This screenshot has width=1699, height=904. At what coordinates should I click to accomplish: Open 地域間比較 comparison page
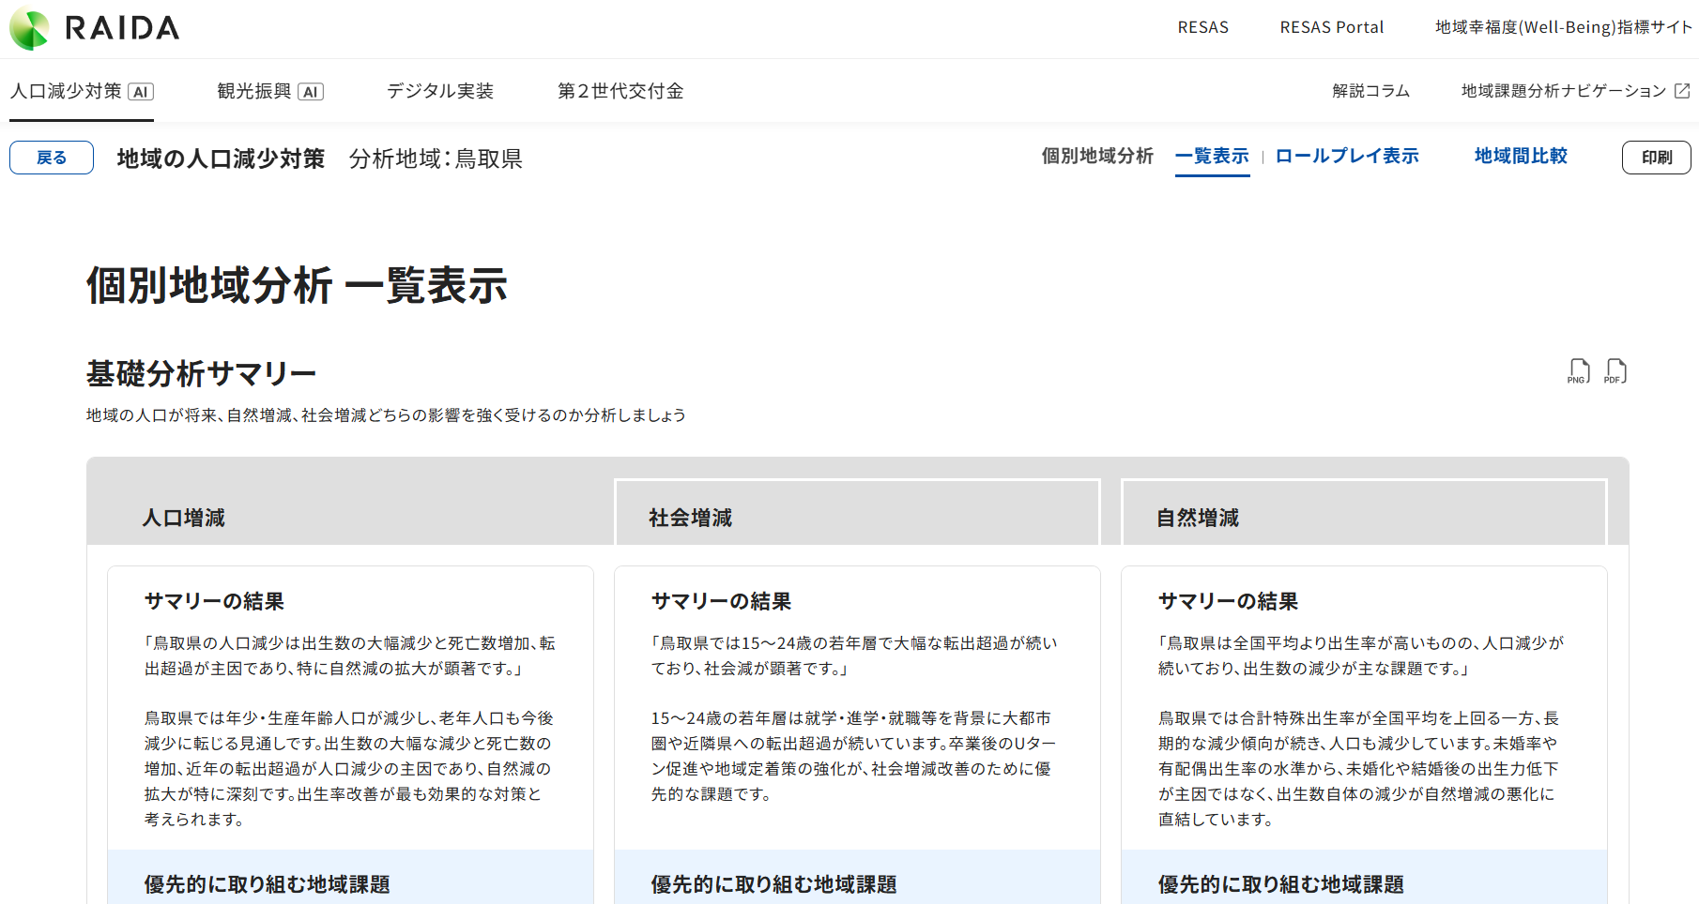coord(1521,157)
